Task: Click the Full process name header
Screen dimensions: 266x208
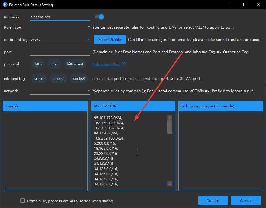Action: click(x=221, y=106)
